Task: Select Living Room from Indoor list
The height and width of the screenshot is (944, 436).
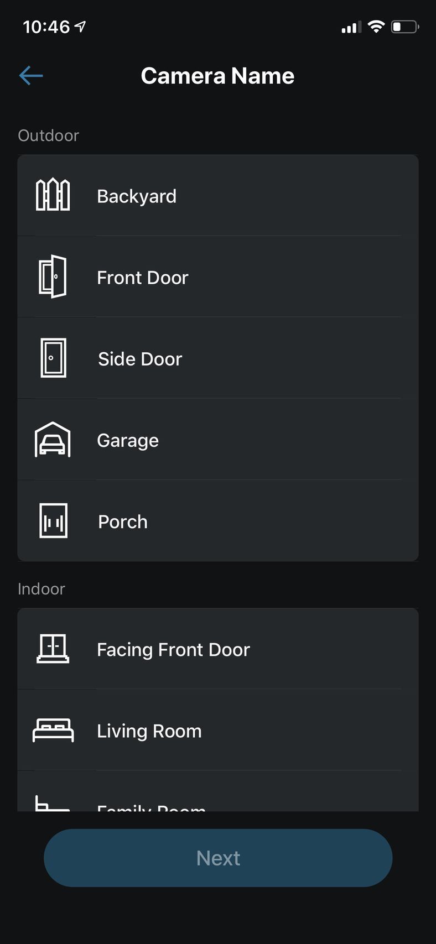Action: [x=218, y=730]
